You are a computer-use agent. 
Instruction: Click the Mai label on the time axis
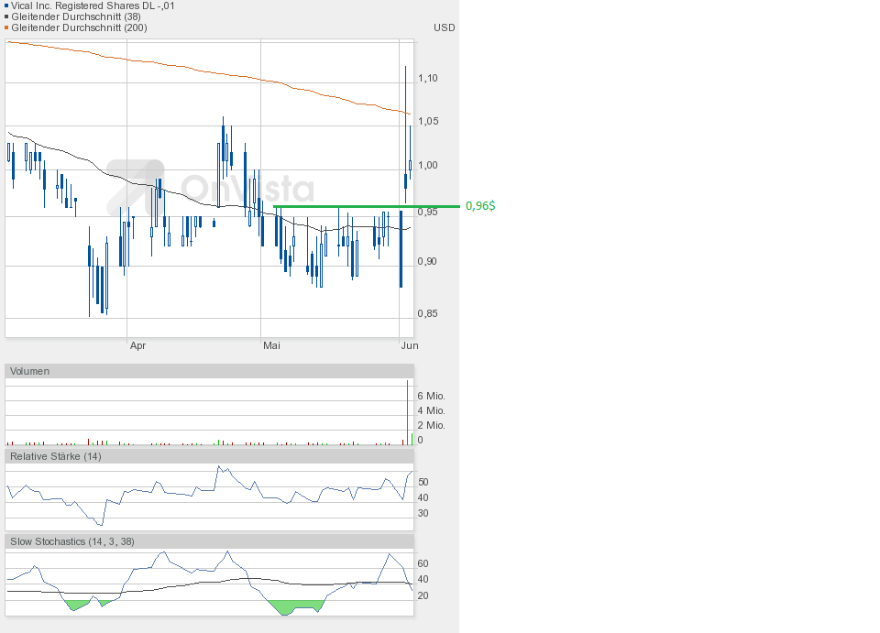[271, 345]
